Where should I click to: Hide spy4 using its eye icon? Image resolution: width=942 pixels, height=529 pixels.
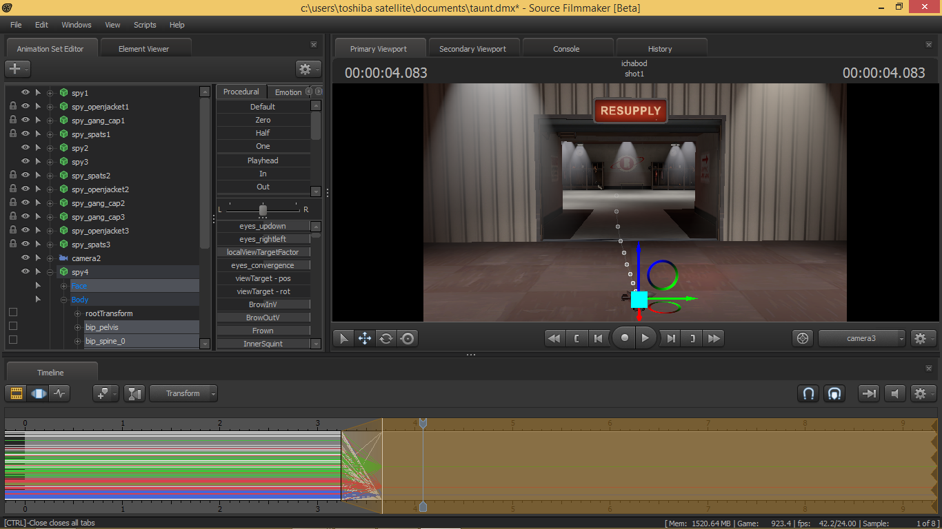coord(26,271)
